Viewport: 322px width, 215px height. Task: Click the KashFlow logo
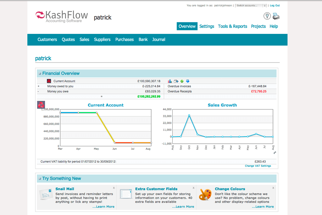coord(59,16)
